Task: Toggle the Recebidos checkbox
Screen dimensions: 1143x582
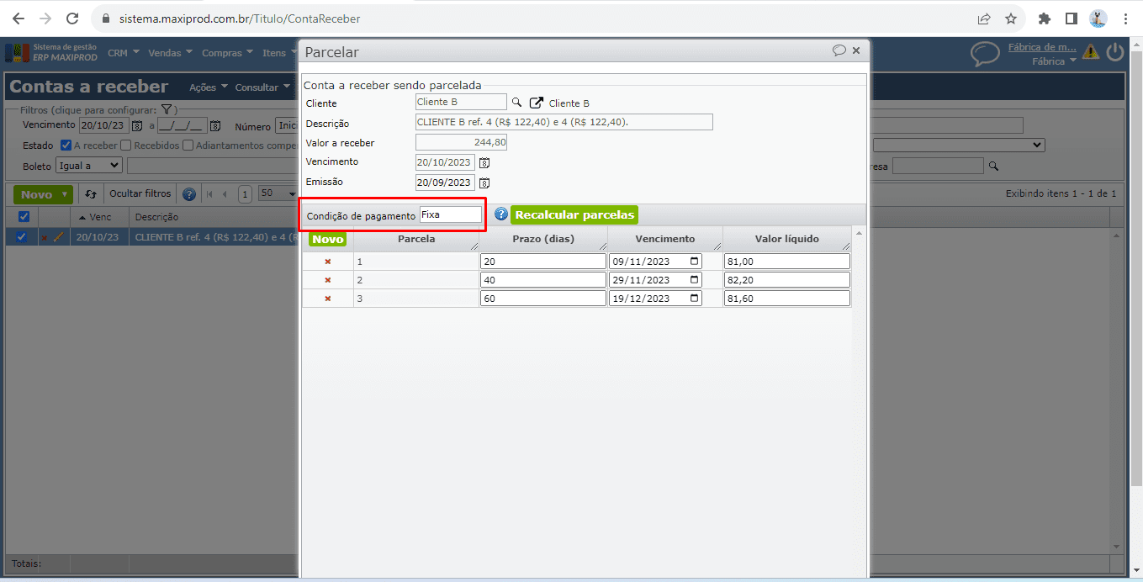Action: (x=126, y=145)
